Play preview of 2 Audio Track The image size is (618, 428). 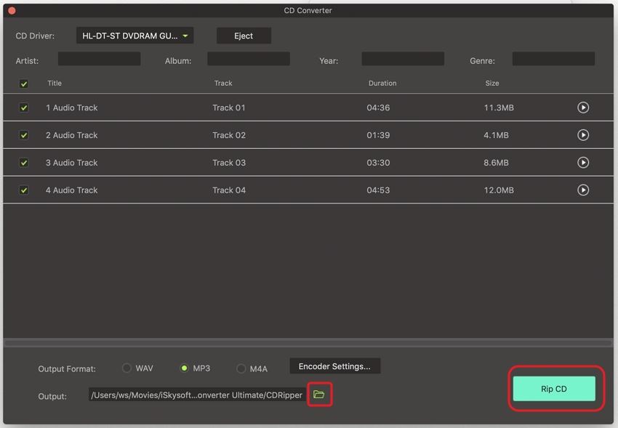click(582, 135)
